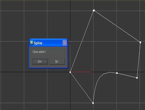Select the bottommost spline vertex
The image size is (145, 110).
(x=93, y=103)
